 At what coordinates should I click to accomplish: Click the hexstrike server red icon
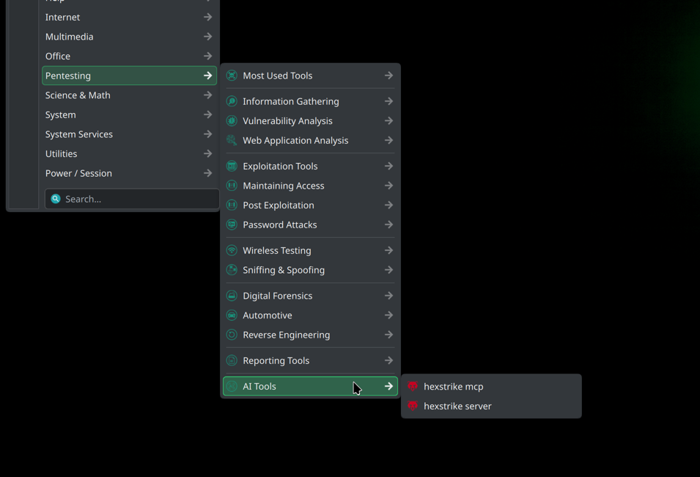(413, 406)
